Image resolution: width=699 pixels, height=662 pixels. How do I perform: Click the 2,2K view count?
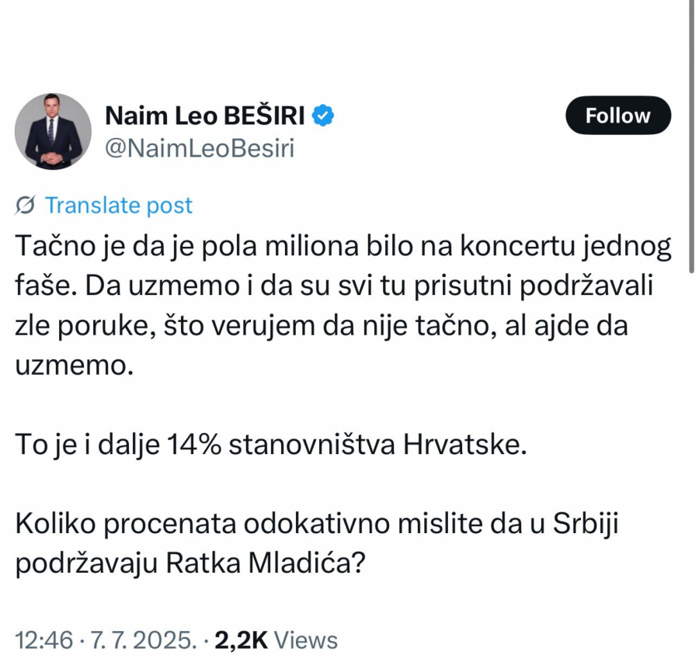click(241, 640)
